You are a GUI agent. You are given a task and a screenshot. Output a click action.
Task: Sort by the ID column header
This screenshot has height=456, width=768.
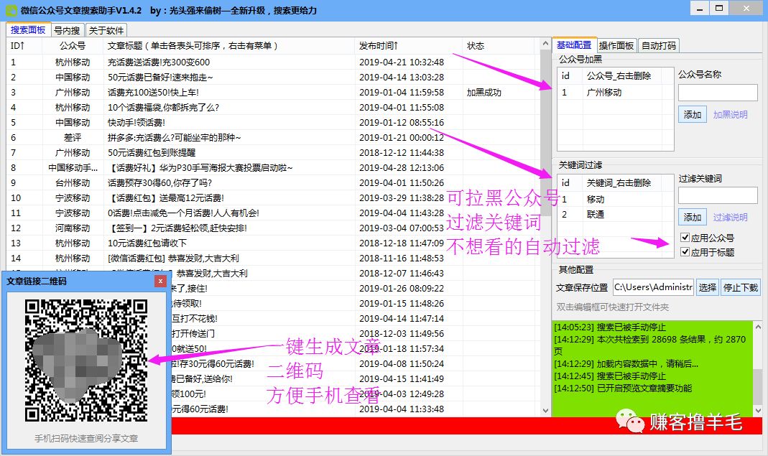pos(24,45)
